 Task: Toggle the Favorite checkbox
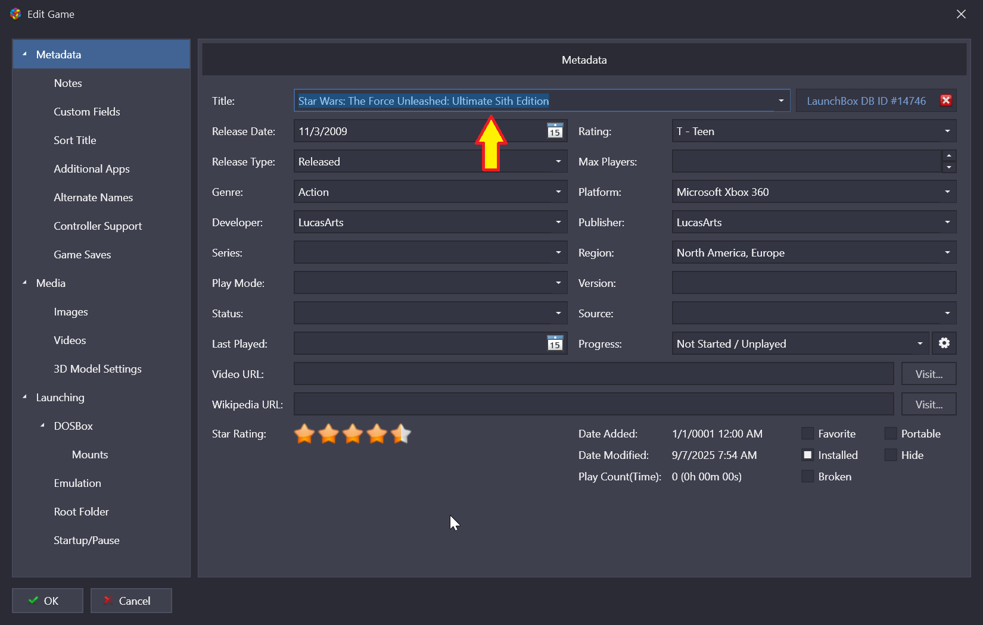pos(807,433)
